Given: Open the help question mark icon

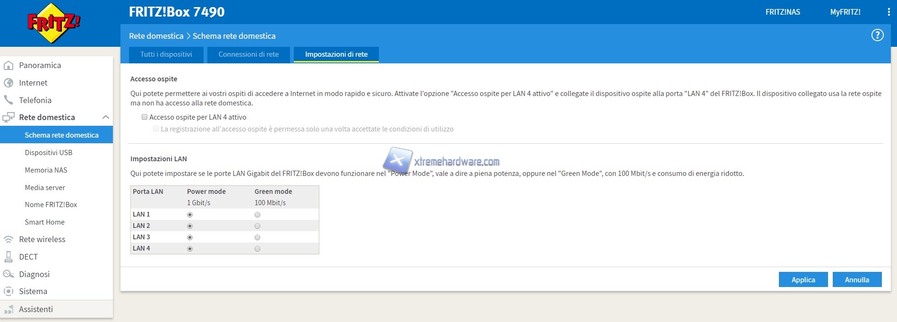Looking at the screenshot, I should tap(877, 35).
